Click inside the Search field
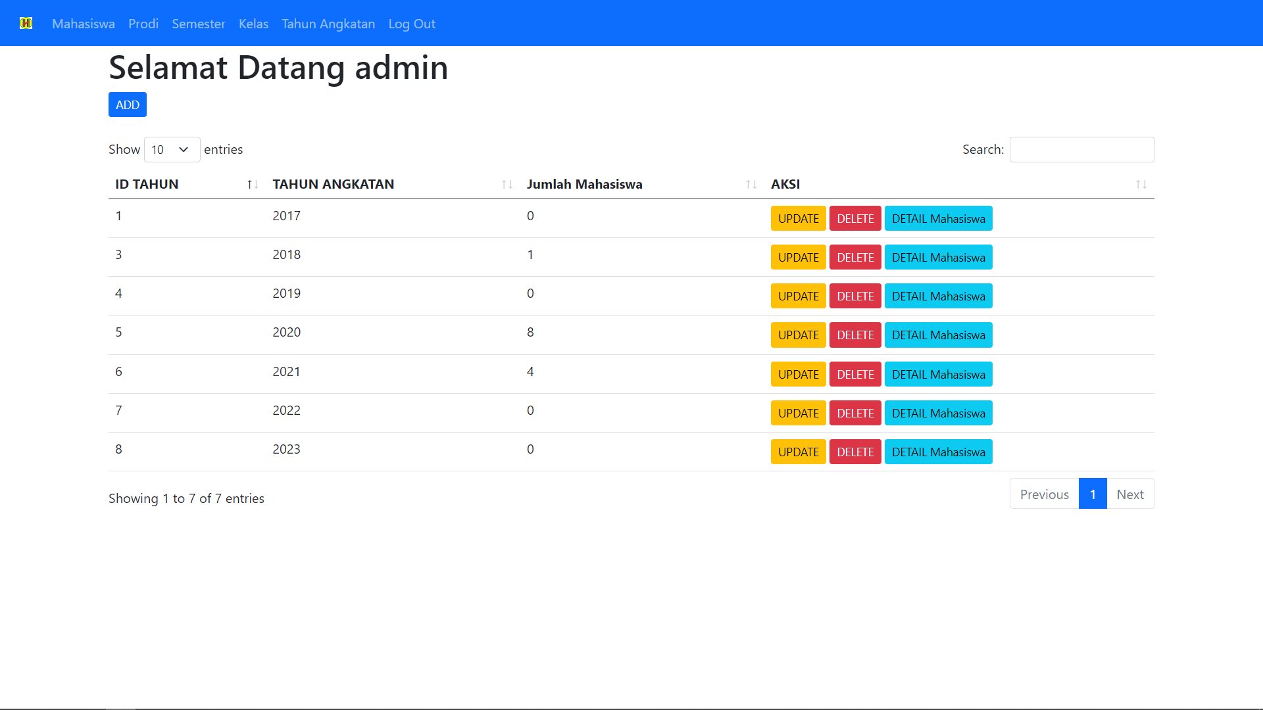 pyautogui.click(x=1081, y=149)
